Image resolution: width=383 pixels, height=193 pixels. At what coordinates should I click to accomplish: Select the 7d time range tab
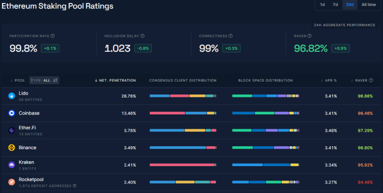coord(335,4)
